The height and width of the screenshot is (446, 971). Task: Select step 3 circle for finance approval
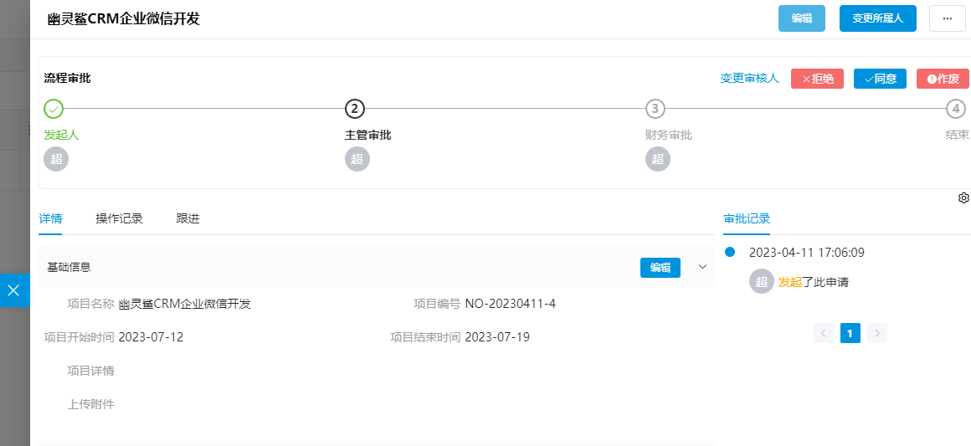click(x=655, y=109)
